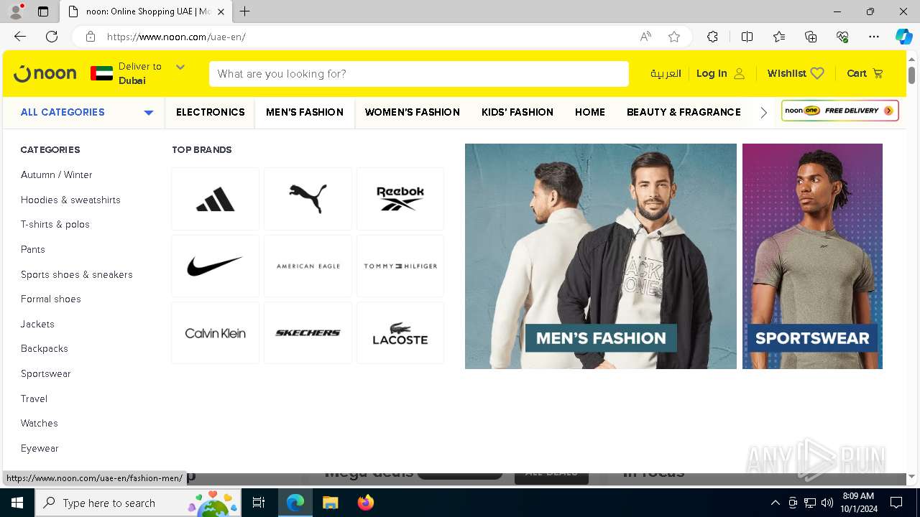Reload the page with the refresh icon
Screen dimensions: 920x517
click(x=52, y=37)
